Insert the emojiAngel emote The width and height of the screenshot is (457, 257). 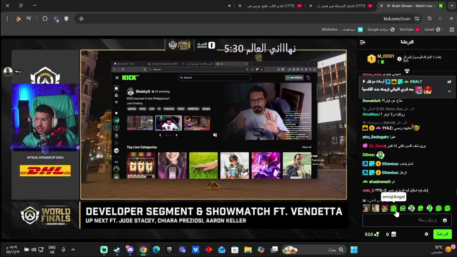point(393,208)
